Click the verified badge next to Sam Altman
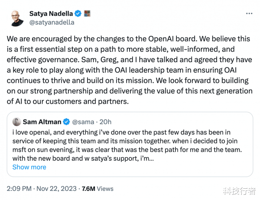The width and height of the screenshot is (260, 200). click(67, 121)
